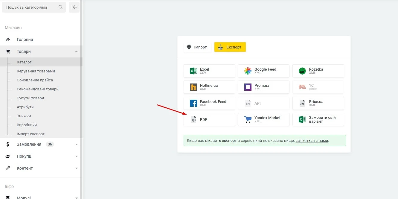Click the Hotline.ua orange icon
The image size is (398, 199).
click(193, 87)
